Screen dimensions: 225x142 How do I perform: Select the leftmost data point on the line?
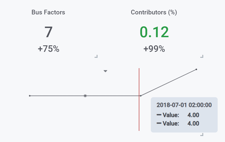(x=30, y=96)
